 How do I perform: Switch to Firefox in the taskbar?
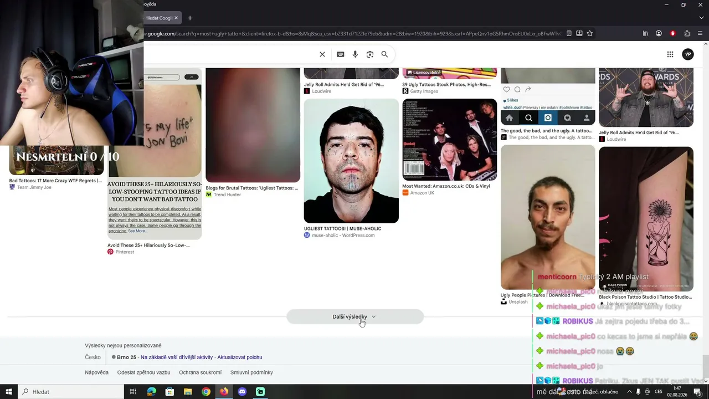coord(224,392)
